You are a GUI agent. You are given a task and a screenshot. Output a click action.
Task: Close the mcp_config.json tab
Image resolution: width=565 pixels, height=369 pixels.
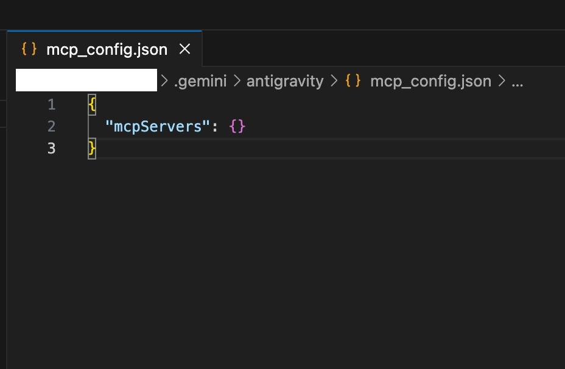tap(184, 49)
